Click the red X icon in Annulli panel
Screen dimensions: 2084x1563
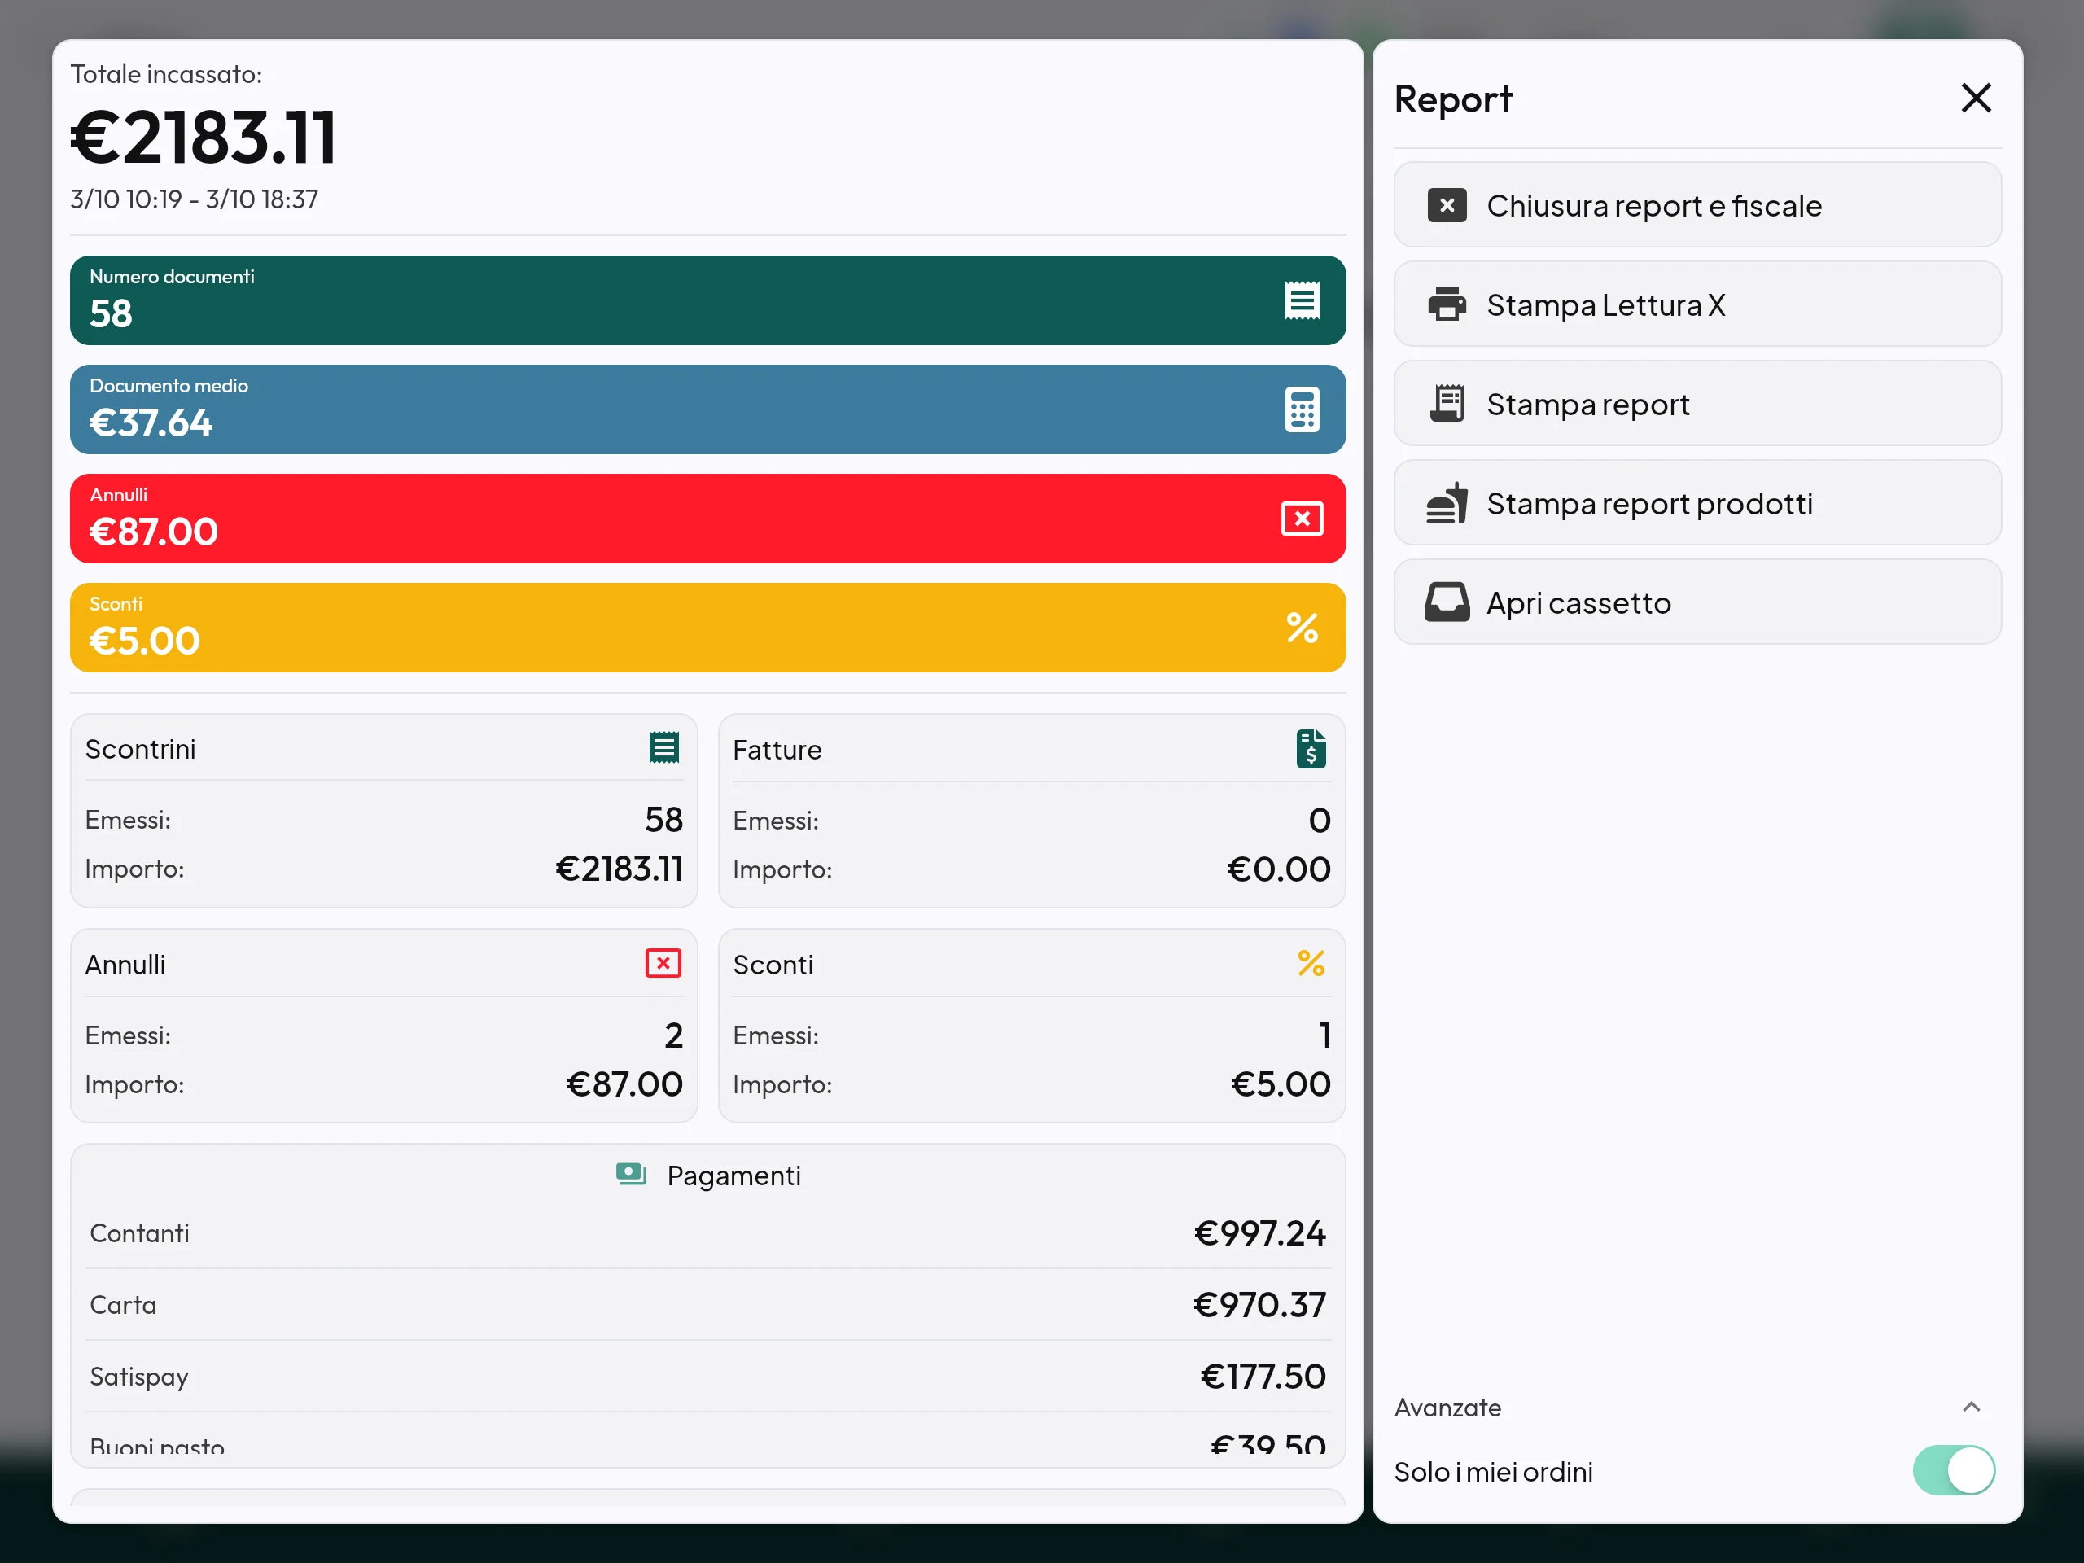tap(663, 963)
